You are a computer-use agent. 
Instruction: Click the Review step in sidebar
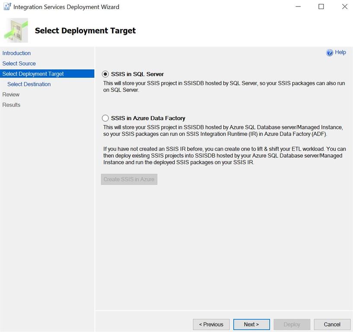pyautogui.click(x=11, y=95)
